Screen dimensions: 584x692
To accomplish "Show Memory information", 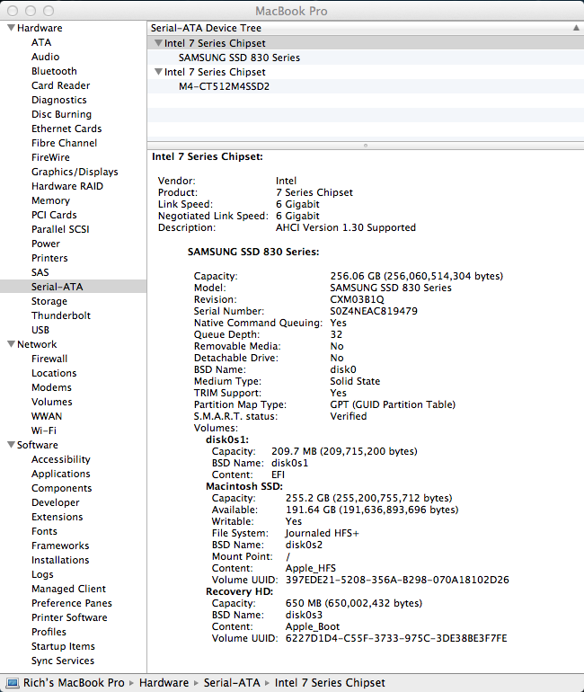I will coord(50,200).
